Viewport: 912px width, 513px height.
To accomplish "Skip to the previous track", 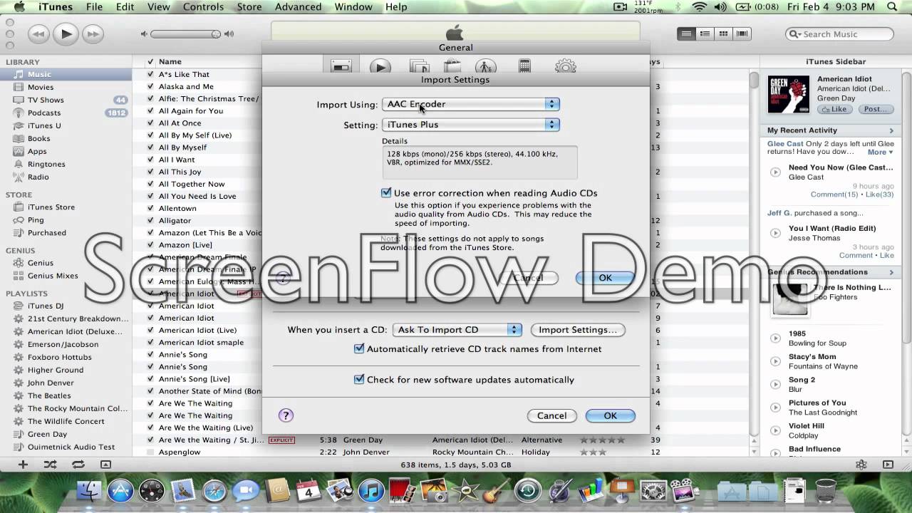I will click(x=38, y=33).
